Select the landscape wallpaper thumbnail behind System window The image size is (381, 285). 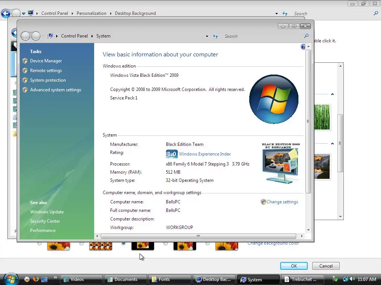pos(322,167)
